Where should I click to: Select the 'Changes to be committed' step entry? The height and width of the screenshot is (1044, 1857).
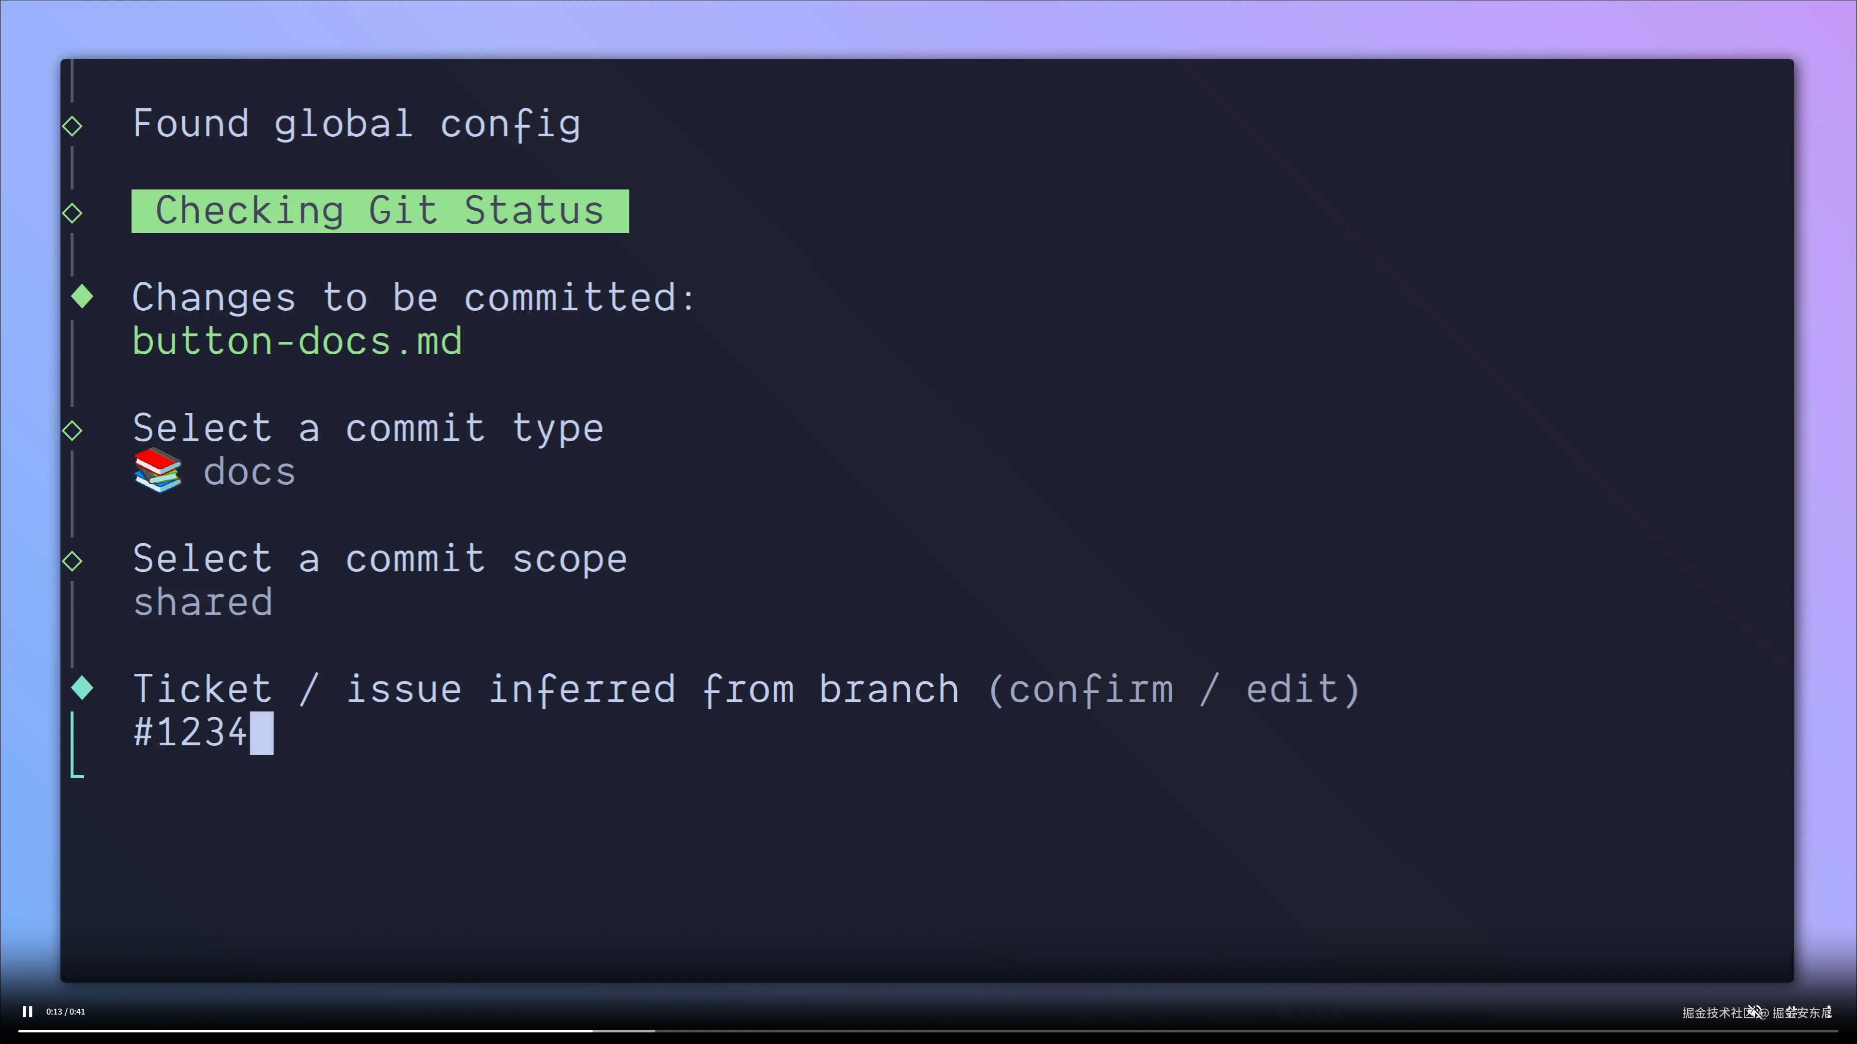pos(413,296)
